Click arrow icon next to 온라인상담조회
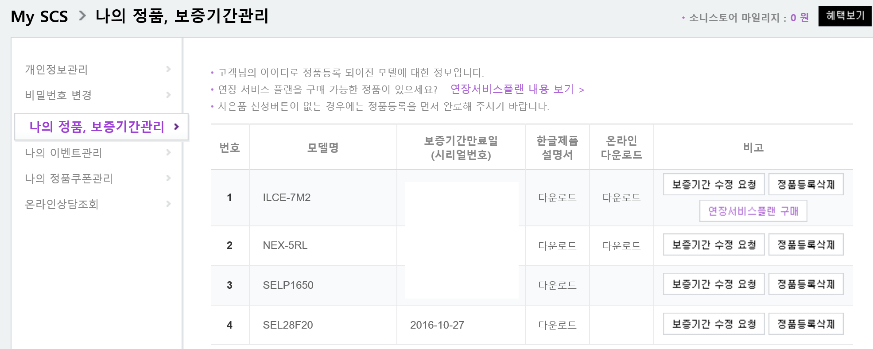 (x=168, y=204)
